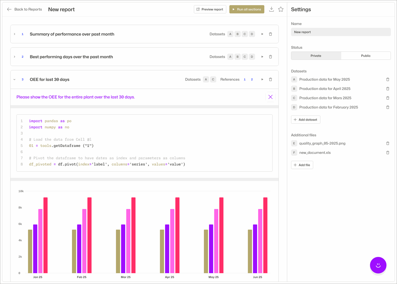Screen dimensions: 397x284
Task: Open reference 1 in section 3
Action: (245, 79)
